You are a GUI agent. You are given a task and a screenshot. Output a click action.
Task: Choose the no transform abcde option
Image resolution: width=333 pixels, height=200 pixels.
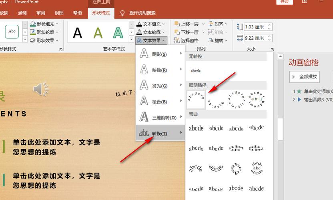click(196, 71)
